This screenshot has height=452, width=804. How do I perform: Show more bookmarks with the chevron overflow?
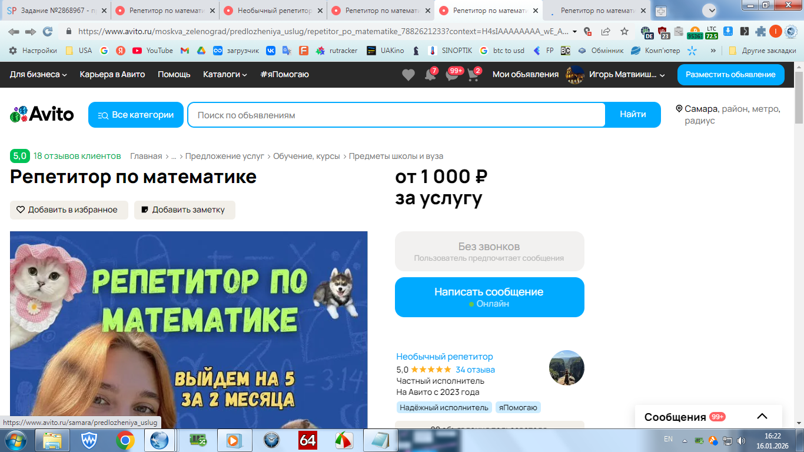coord(713,51)
